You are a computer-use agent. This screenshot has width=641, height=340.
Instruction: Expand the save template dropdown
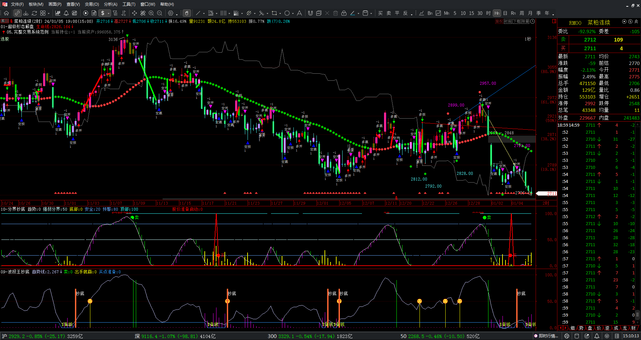(x=371, y=14)
